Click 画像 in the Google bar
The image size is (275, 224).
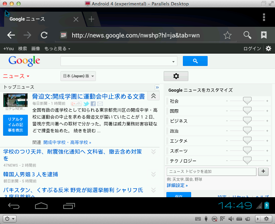coord(36,48)
